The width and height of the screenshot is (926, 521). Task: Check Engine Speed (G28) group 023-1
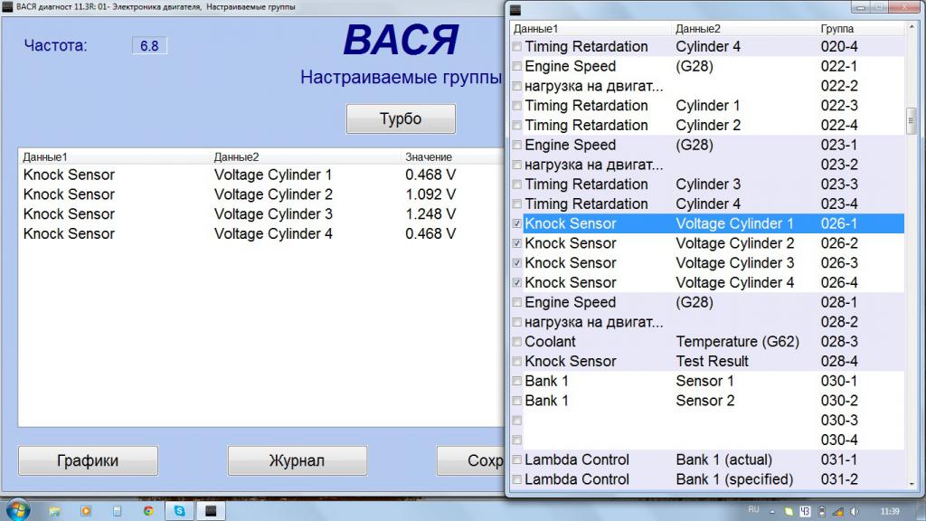tap(516, 145)
